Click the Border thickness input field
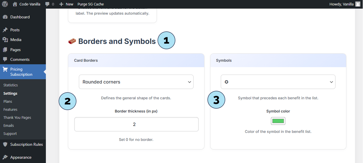The image size is (363, 163). pos(136,124)
